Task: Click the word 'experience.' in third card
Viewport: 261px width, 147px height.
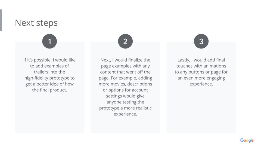Action: [201, 84]
